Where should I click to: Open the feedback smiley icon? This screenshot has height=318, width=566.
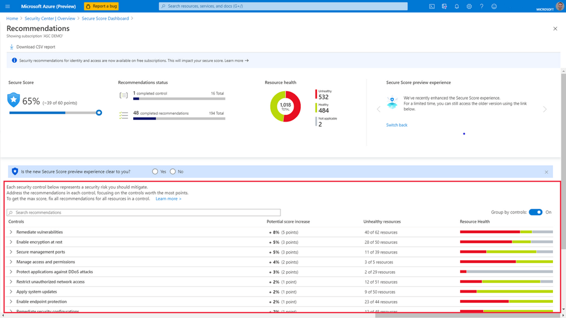click(x=494, y=6)
